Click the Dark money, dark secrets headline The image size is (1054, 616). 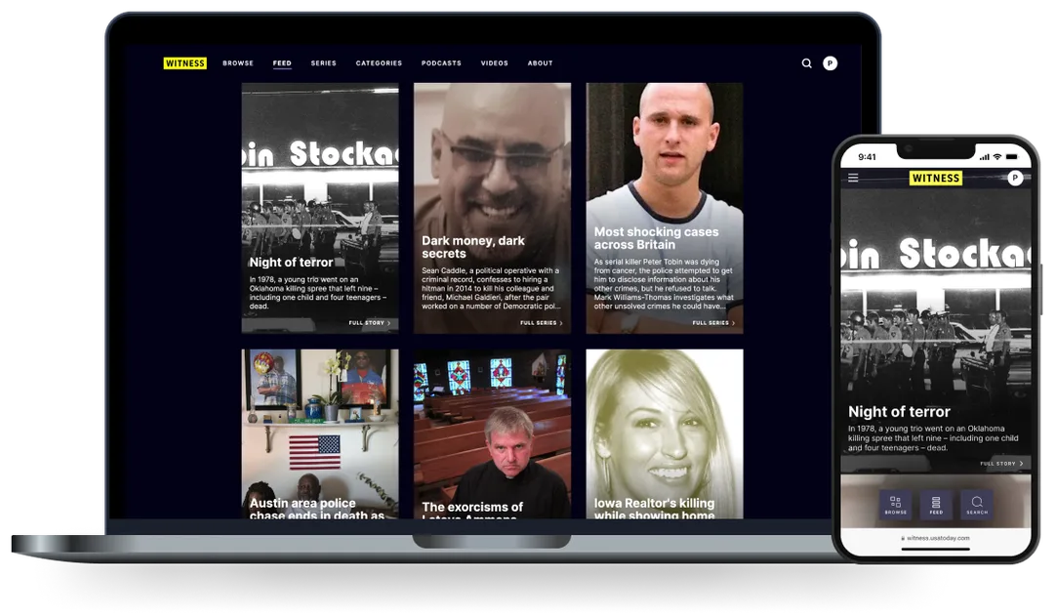click(x=473, y=247)
